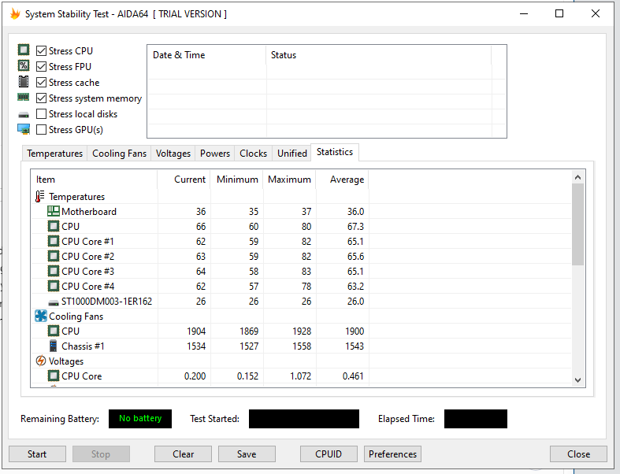The height and width of the screenshot is (474, 620).
Task: Click the Voltages group heading
Action: (x=66, y=361)
